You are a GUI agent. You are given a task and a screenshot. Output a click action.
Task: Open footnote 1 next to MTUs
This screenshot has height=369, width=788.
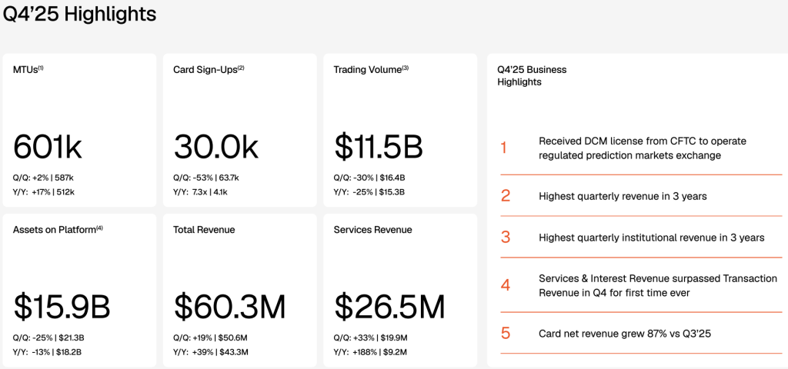click(x=41, y=68)
